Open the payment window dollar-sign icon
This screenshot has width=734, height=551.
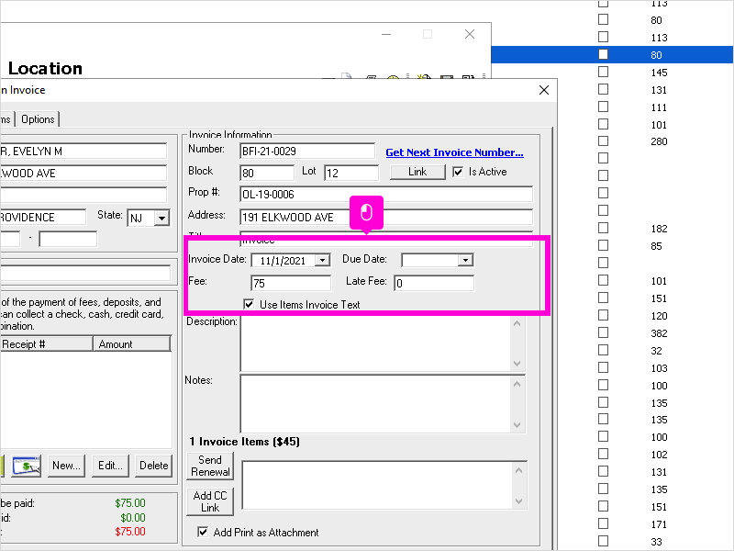pyautogui.click(x=27, y=466)
